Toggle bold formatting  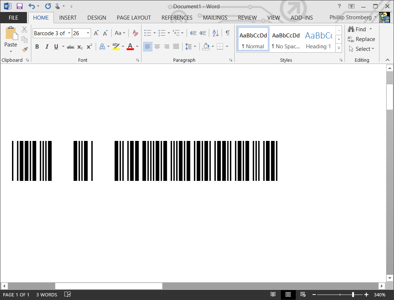(37, 46)
